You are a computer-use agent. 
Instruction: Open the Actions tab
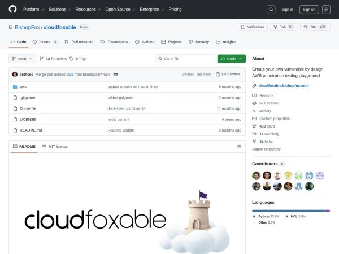tap(145, 42)
